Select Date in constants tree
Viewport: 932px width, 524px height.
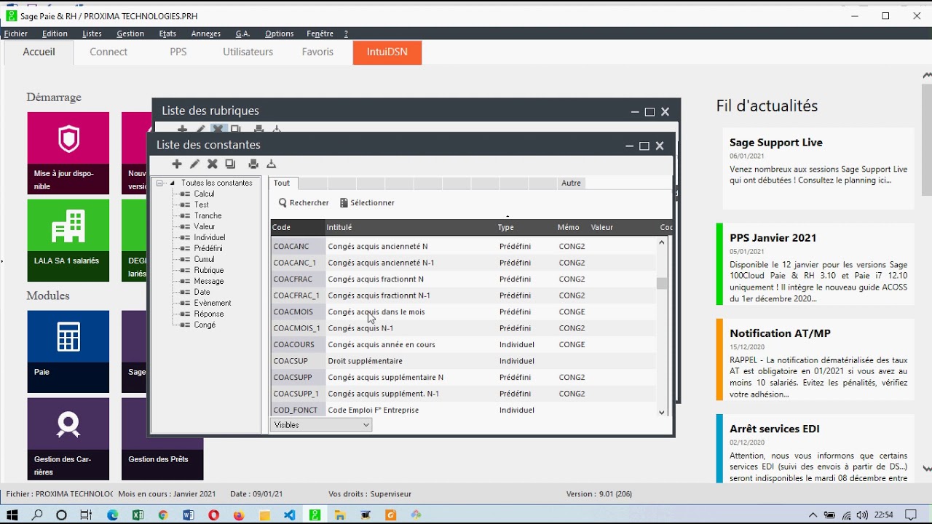[x=202, y=293]
